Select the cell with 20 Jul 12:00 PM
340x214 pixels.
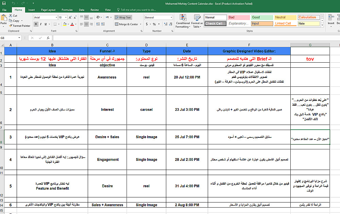[x=187, y=77]
